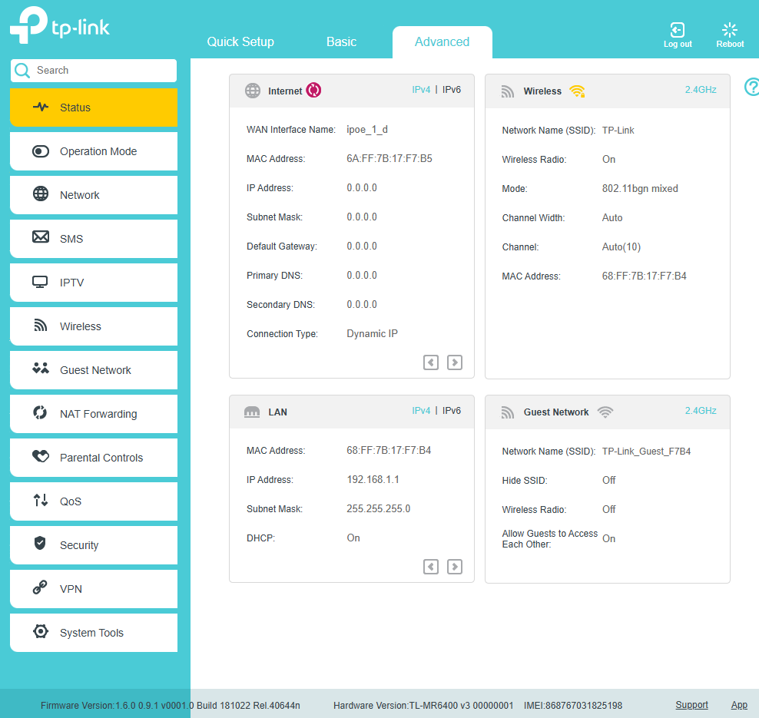This screenshot has width=759, height=718.
Task: Click the LAN subnet mask 255.255.255.0
Action: tap(379, 508)
